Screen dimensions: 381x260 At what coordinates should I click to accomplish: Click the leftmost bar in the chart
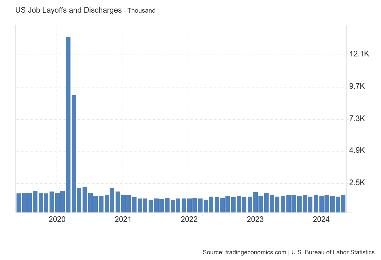(x=19, y=203)
